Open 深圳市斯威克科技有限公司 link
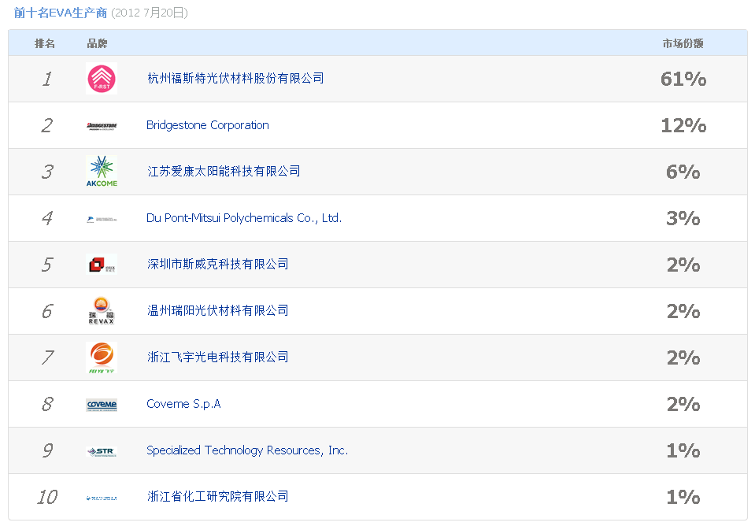The image size is (755, 526). [x=218, y=264]
